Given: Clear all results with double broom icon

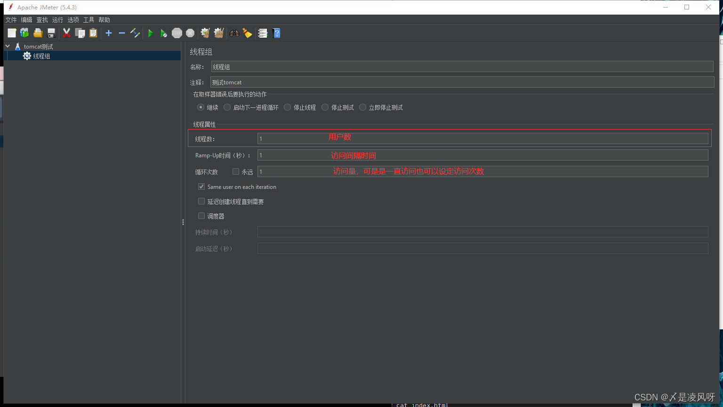Looking at the screenshot, I should [x=218, y=33].
